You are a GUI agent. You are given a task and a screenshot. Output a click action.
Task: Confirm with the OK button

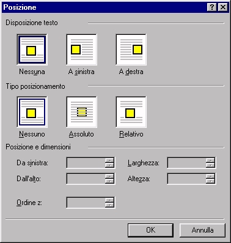(150, 230)
